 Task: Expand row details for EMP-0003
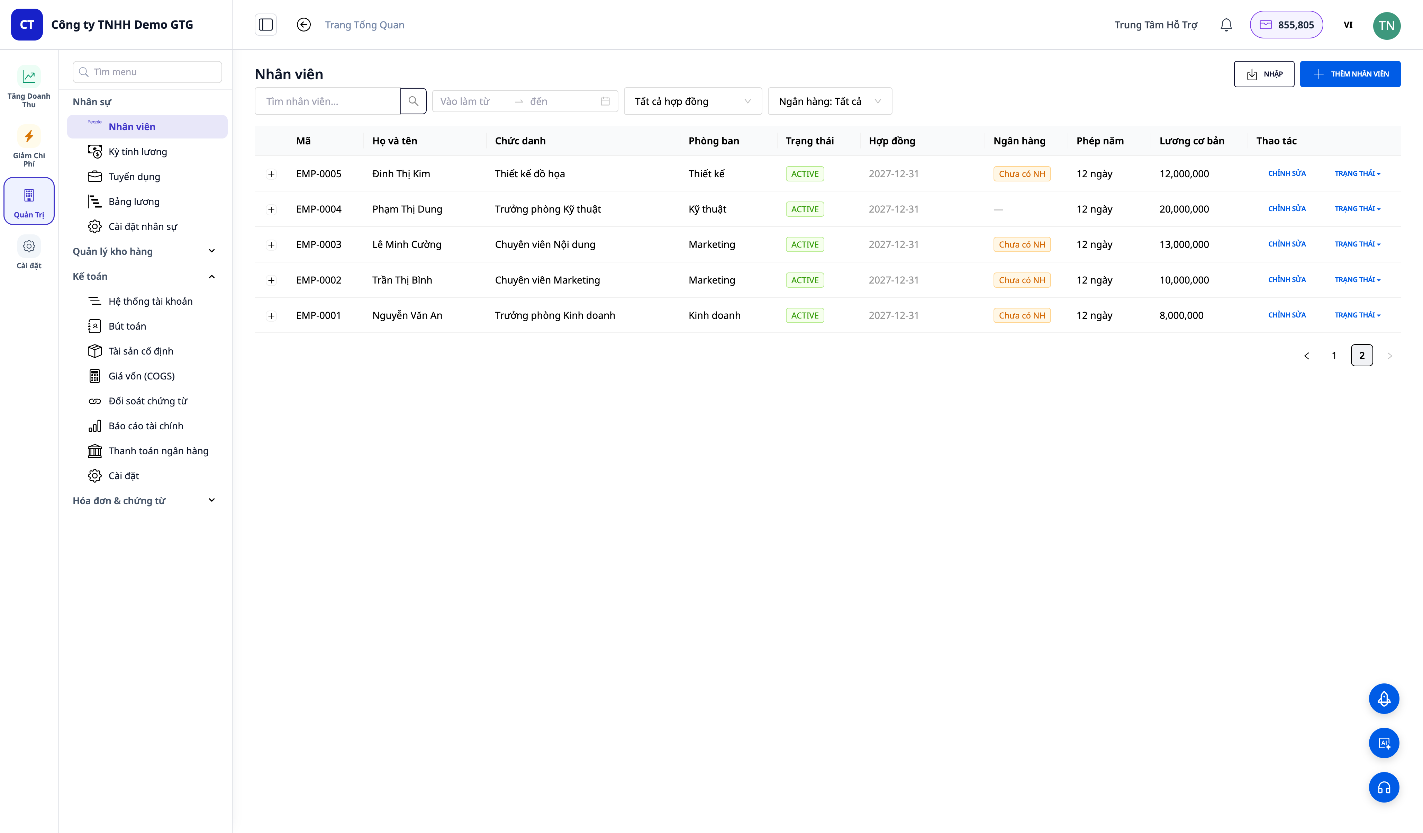[x=271, y=245]
